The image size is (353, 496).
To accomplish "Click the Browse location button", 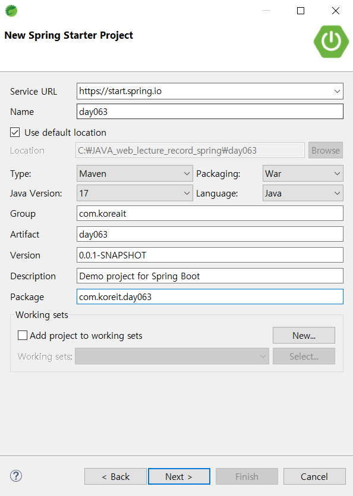I will pos(326,150).
